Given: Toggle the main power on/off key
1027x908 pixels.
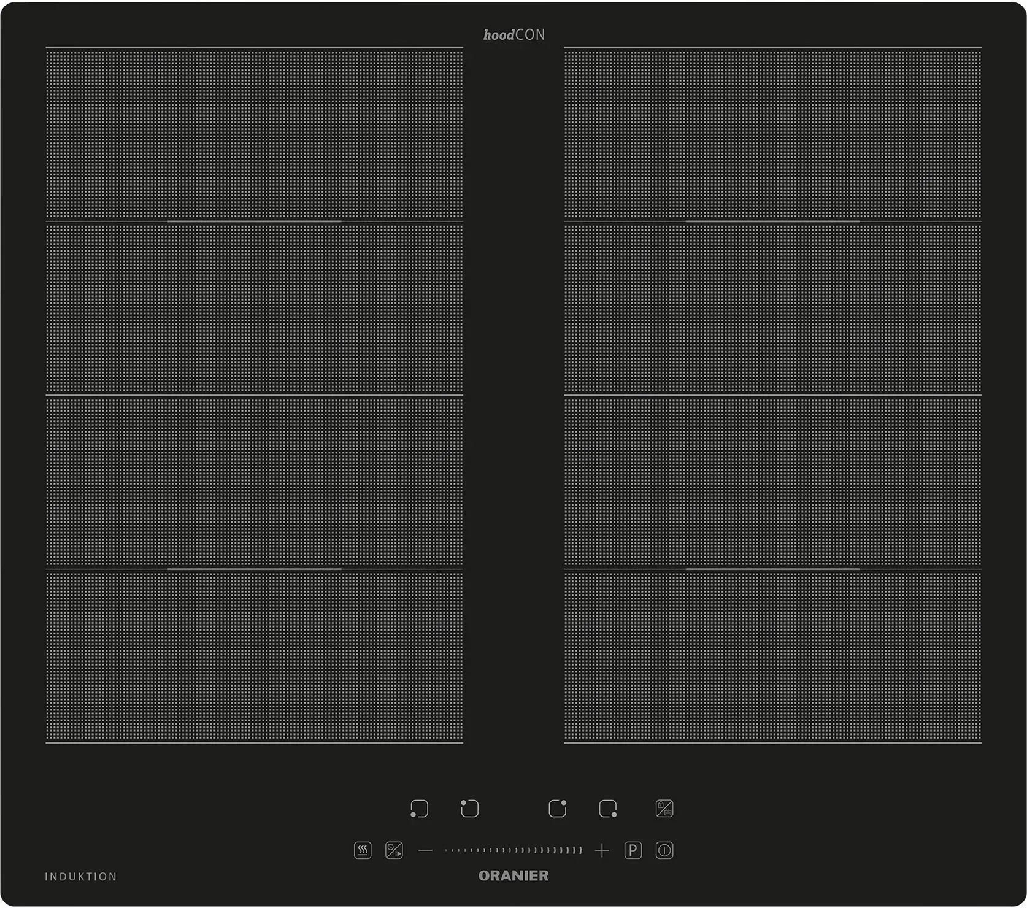Looking at the screenshot, I should 664,850.
